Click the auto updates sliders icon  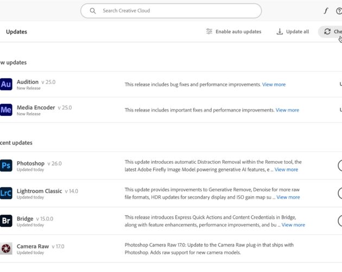[209, 32]
